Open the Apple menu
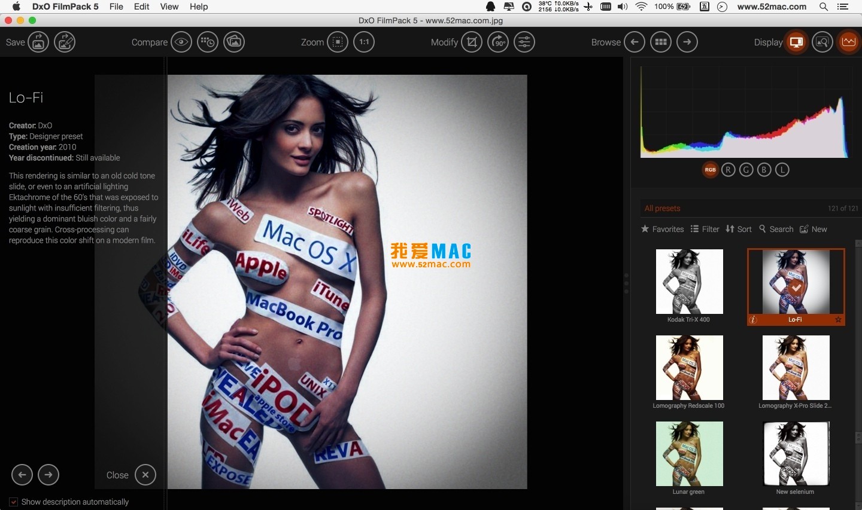The height and width of the screenshot is (510, 862). (x=16, y=7)
